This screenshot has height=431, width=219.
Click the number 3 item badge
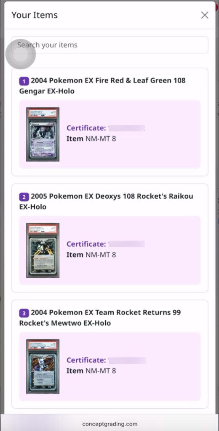[24, 313]
